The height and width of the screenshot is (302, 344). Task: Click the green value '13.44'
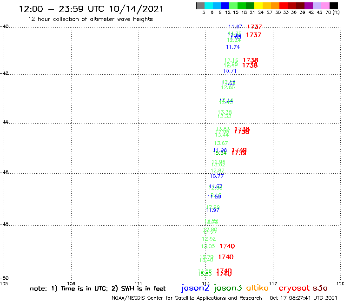(222, 135)
